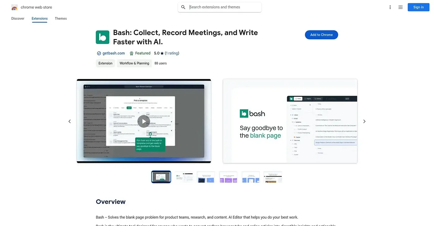The width and height of the screenshot is (434, 226).
Task: Click the Add to Chrome button
Action: tap(321, 35)
